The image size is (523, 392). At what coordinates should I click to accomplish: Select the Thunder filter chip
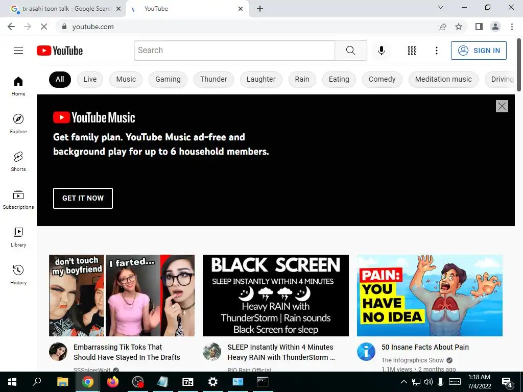213,79
